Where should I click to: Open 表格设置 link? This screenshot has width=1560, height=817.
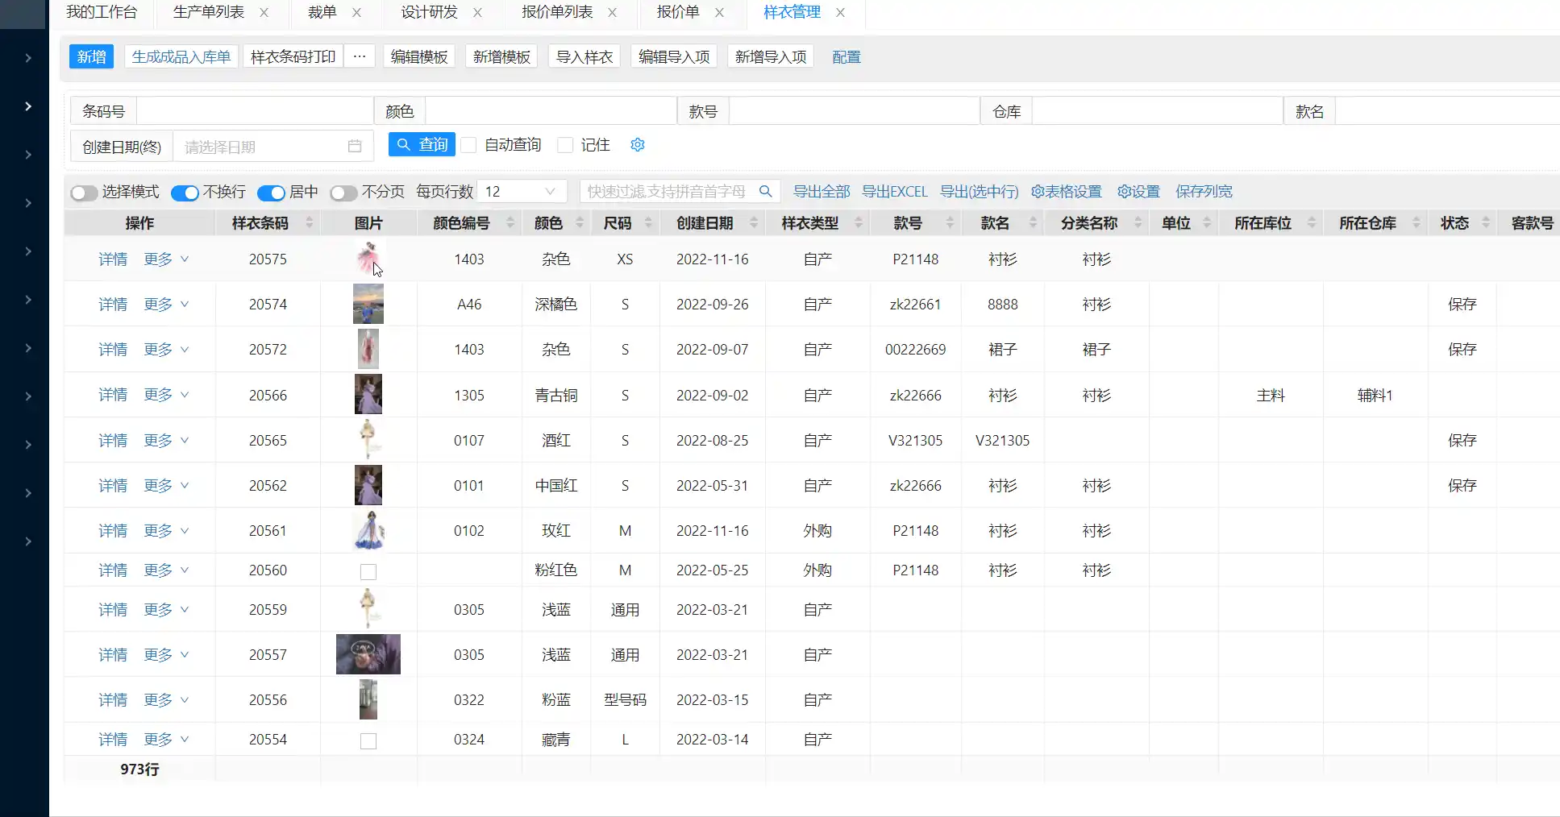1066,192
